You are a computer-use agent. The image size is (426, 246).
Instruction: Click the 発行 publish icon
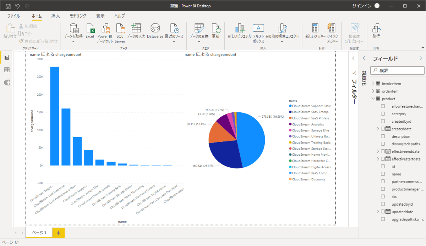coord(376,29)
